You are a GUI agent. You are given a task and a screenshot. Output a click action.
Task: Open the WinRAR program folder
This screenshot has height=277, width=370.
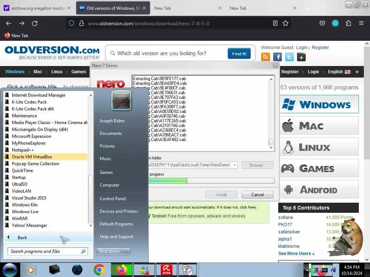coord(46,218)
